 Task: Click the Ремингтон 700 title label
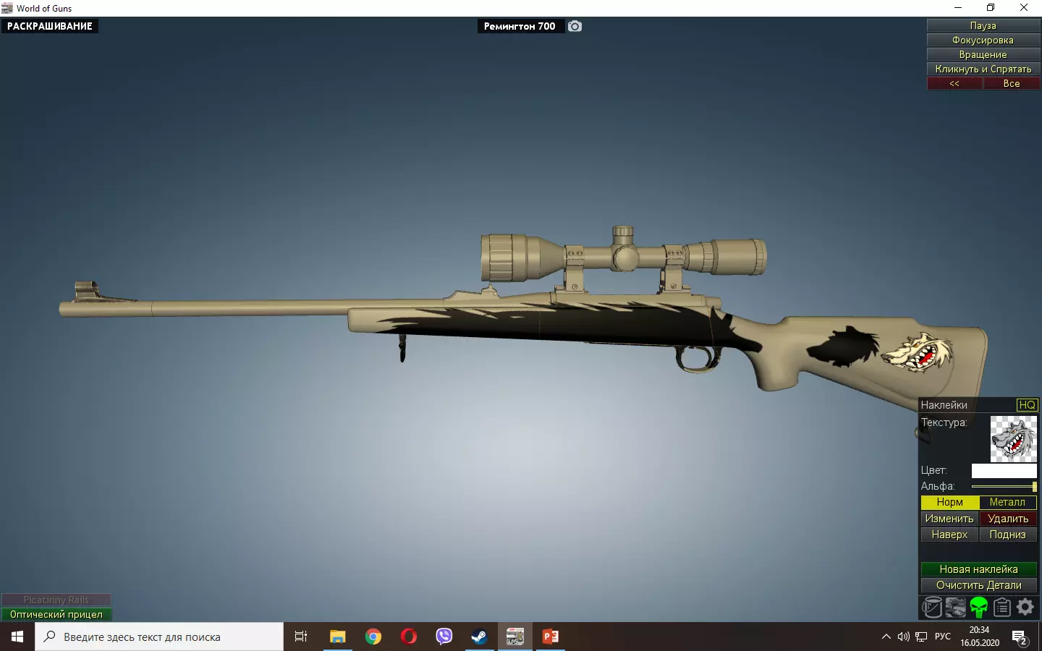tap(520, 26)
